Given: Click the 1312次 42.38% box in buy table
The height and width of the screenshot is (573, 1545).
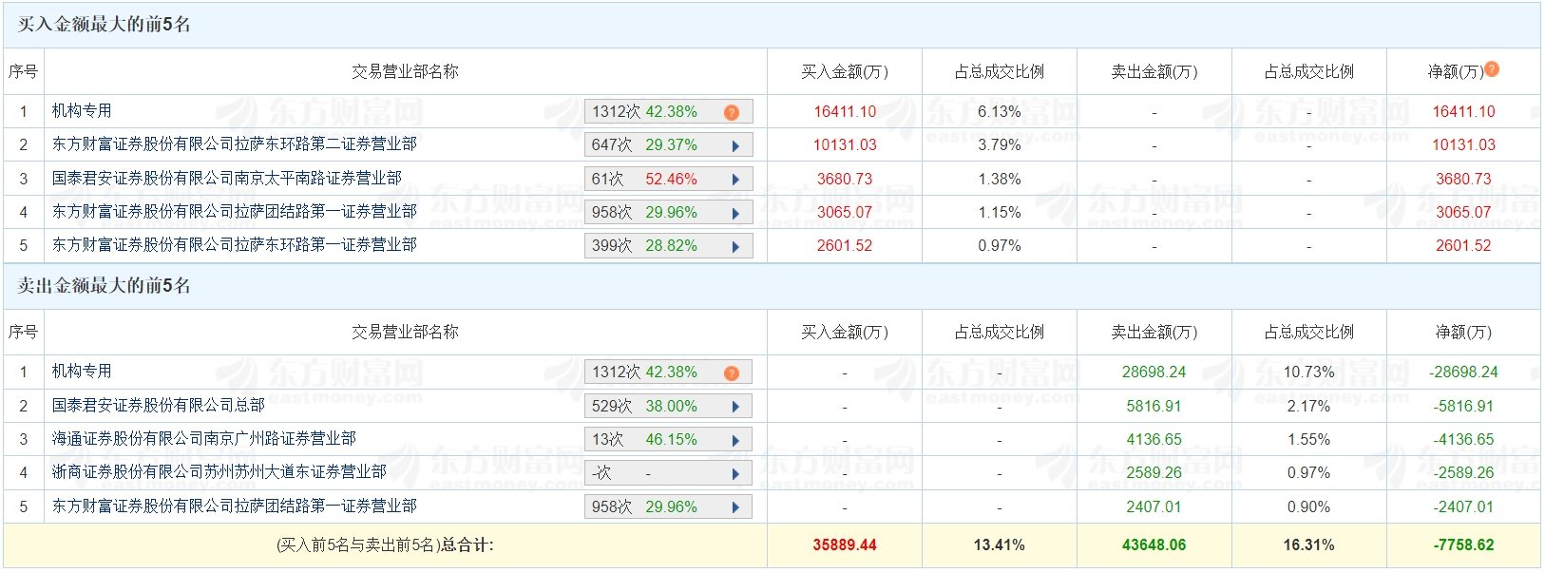Looking at the screenshot, I should [x=668, y=111].
